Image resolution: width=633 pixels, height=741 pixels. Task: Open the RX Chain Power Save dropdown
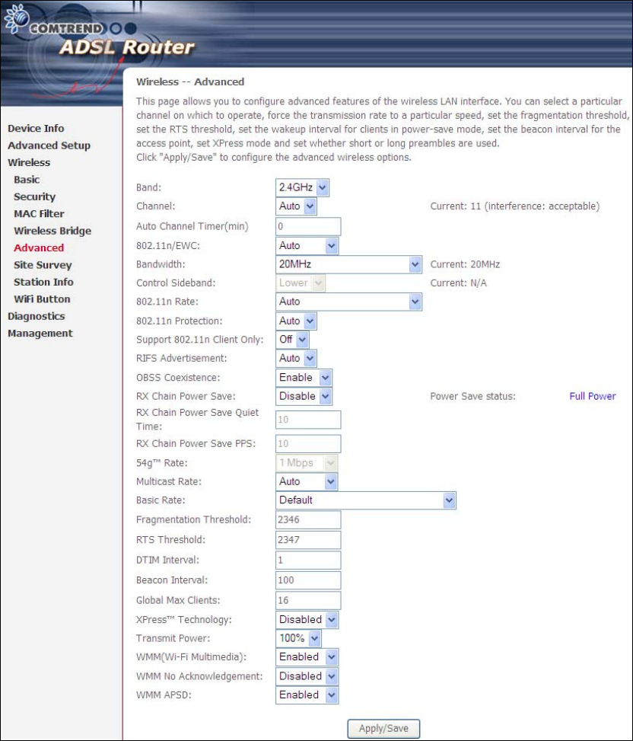[x=304, y=396]
